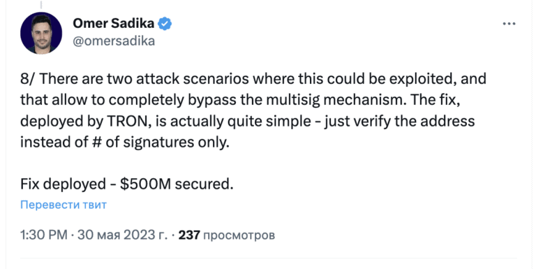This screenshot has height=269, width=536.
Task: Click the thread connector line above avatar
Action: pyautogui.click(x=41, y=5)
